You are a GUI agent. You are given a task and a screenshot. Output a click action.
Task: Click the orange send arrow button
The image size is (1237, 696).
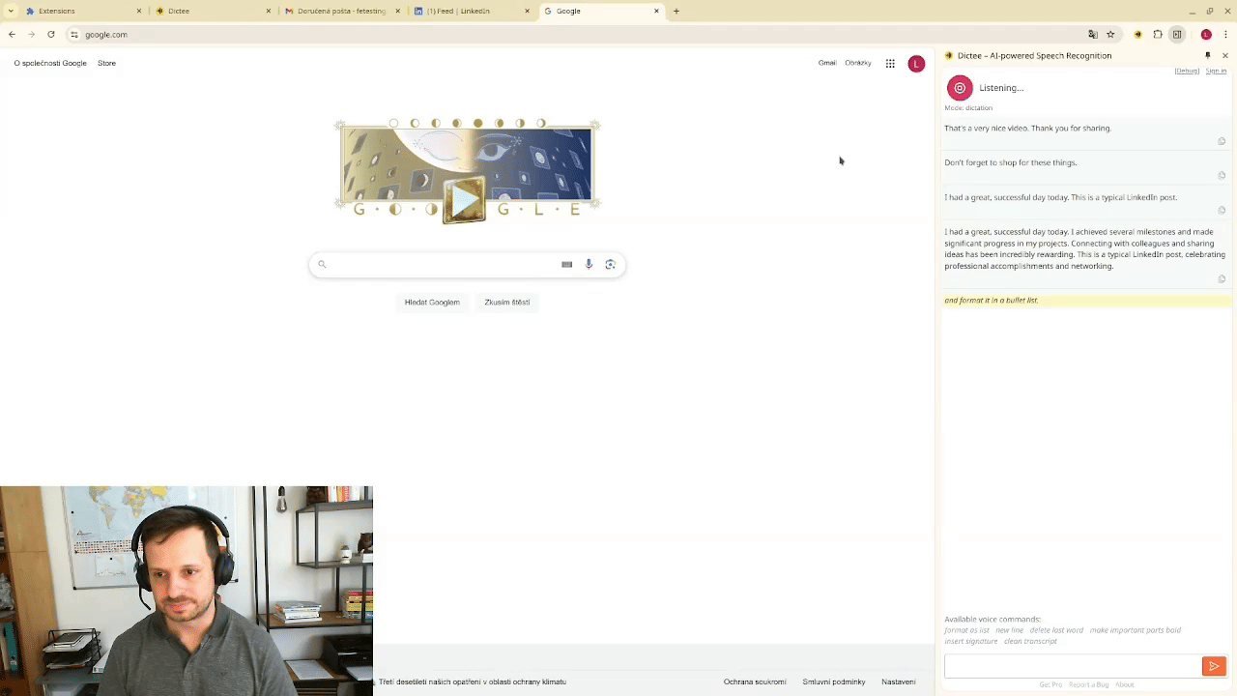(x=1214, y=666)
